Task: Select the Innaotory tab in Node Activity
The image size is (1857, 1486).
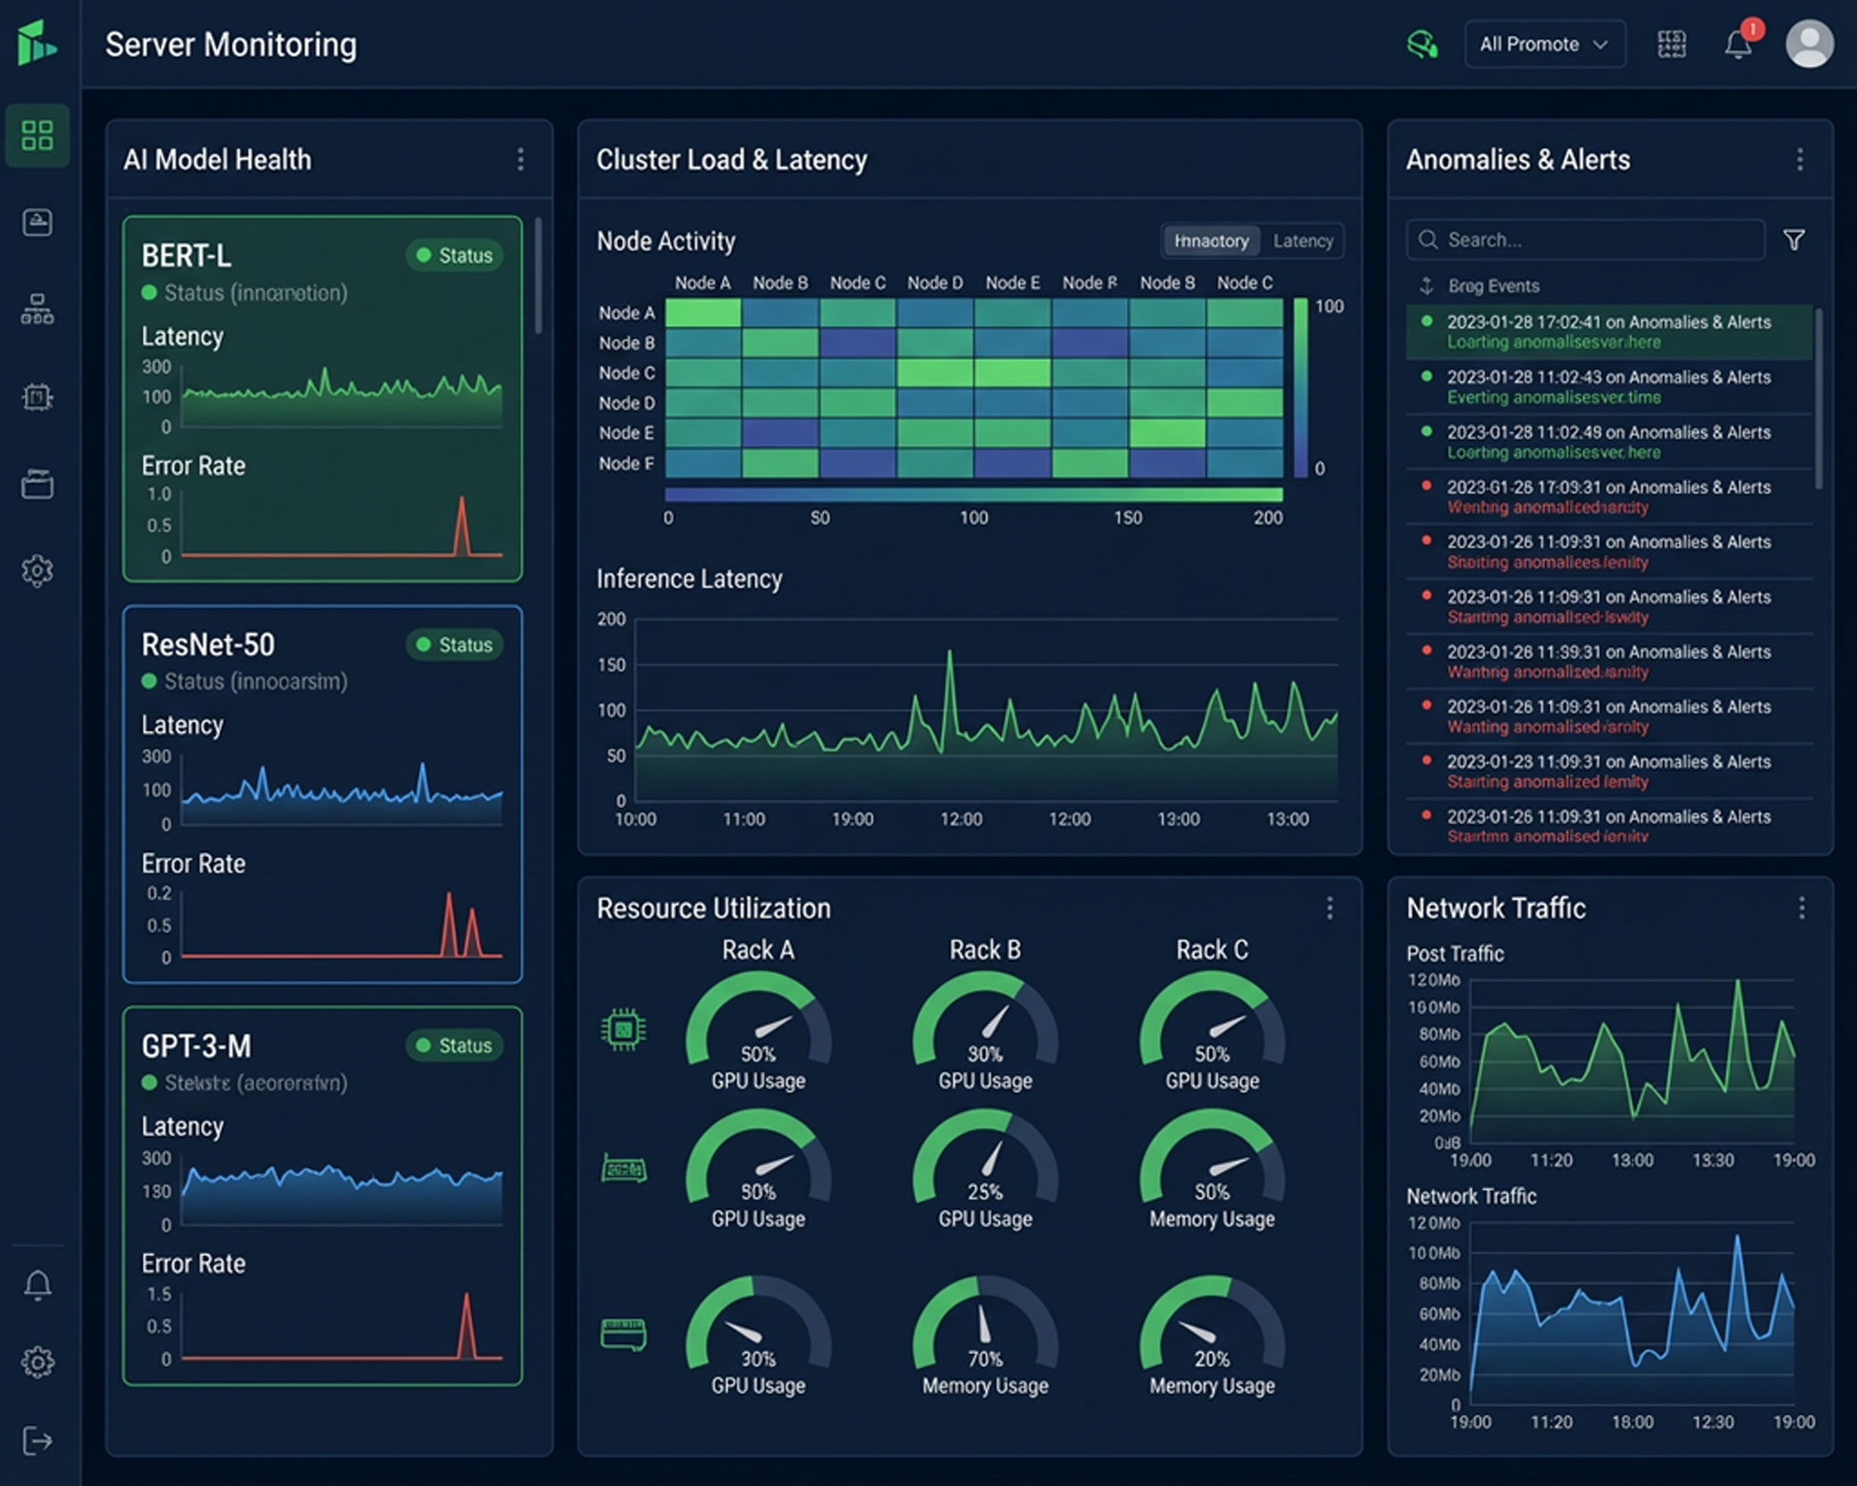Action: tap(1211, 241)
